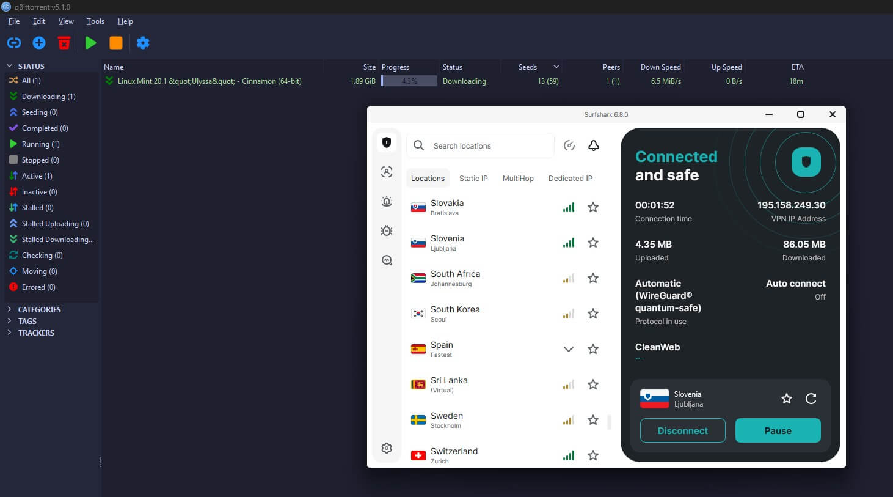
Task: Switch to the MultiHop tab
Action: (x=518, y=179)
